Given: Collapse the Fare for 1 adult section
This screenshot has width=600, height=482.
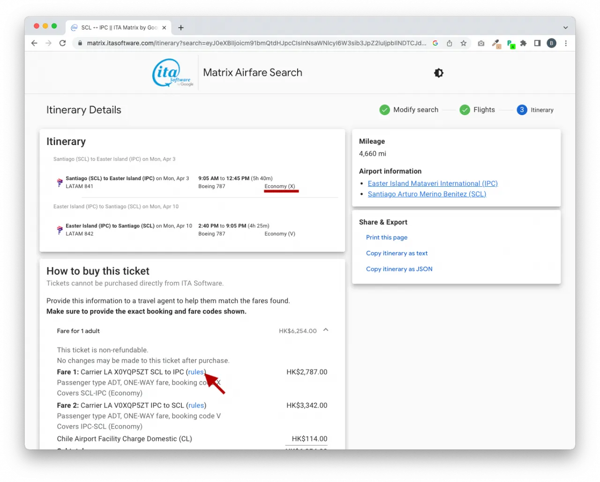Looking at the screenshot, I should (326, 330).
